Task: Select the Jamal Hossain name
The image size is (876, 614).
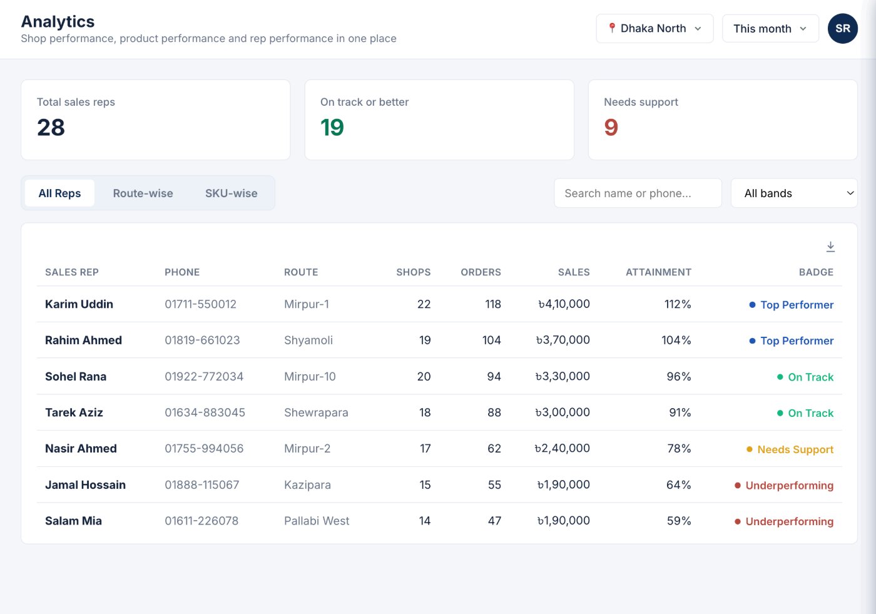Action: coord(85,485)
